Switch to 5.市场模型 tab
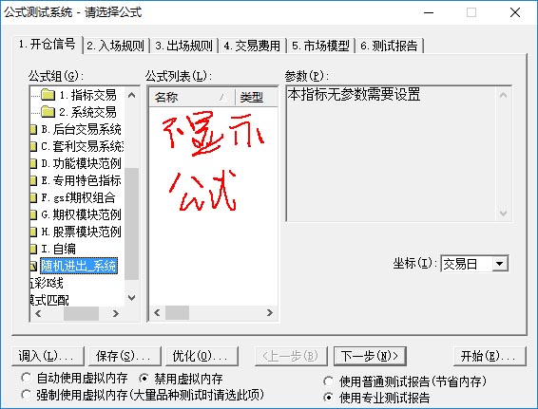538x409 pixels. coord(321,46)
